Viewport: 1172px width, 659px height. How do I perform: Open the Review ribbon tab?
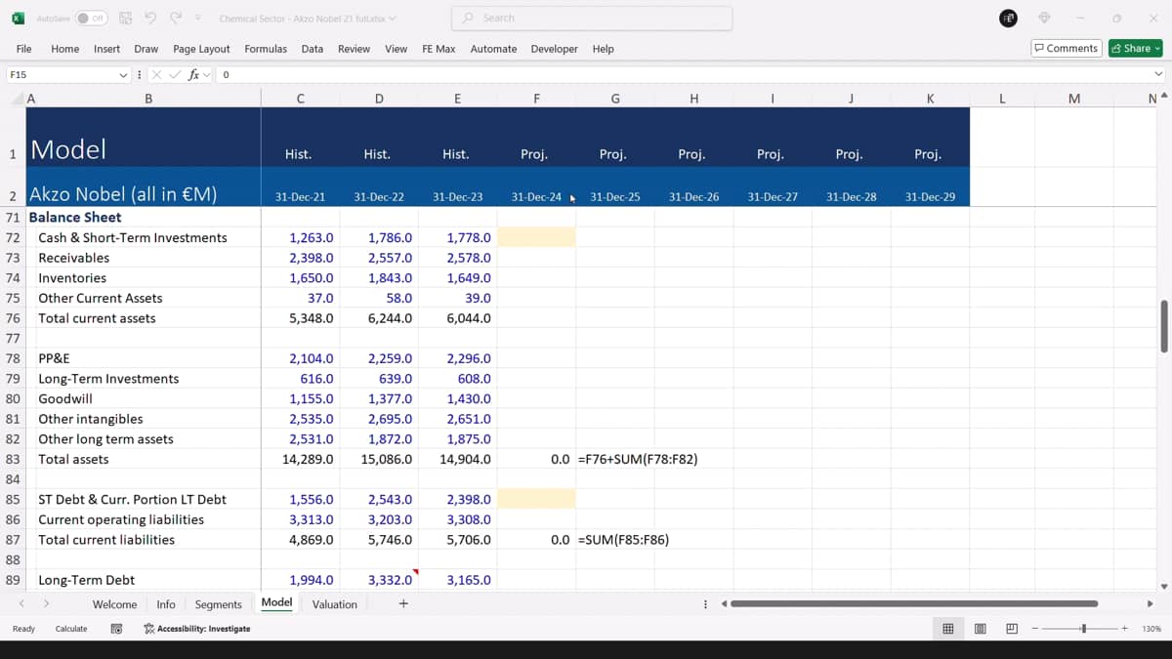click(x=355, y=49)
